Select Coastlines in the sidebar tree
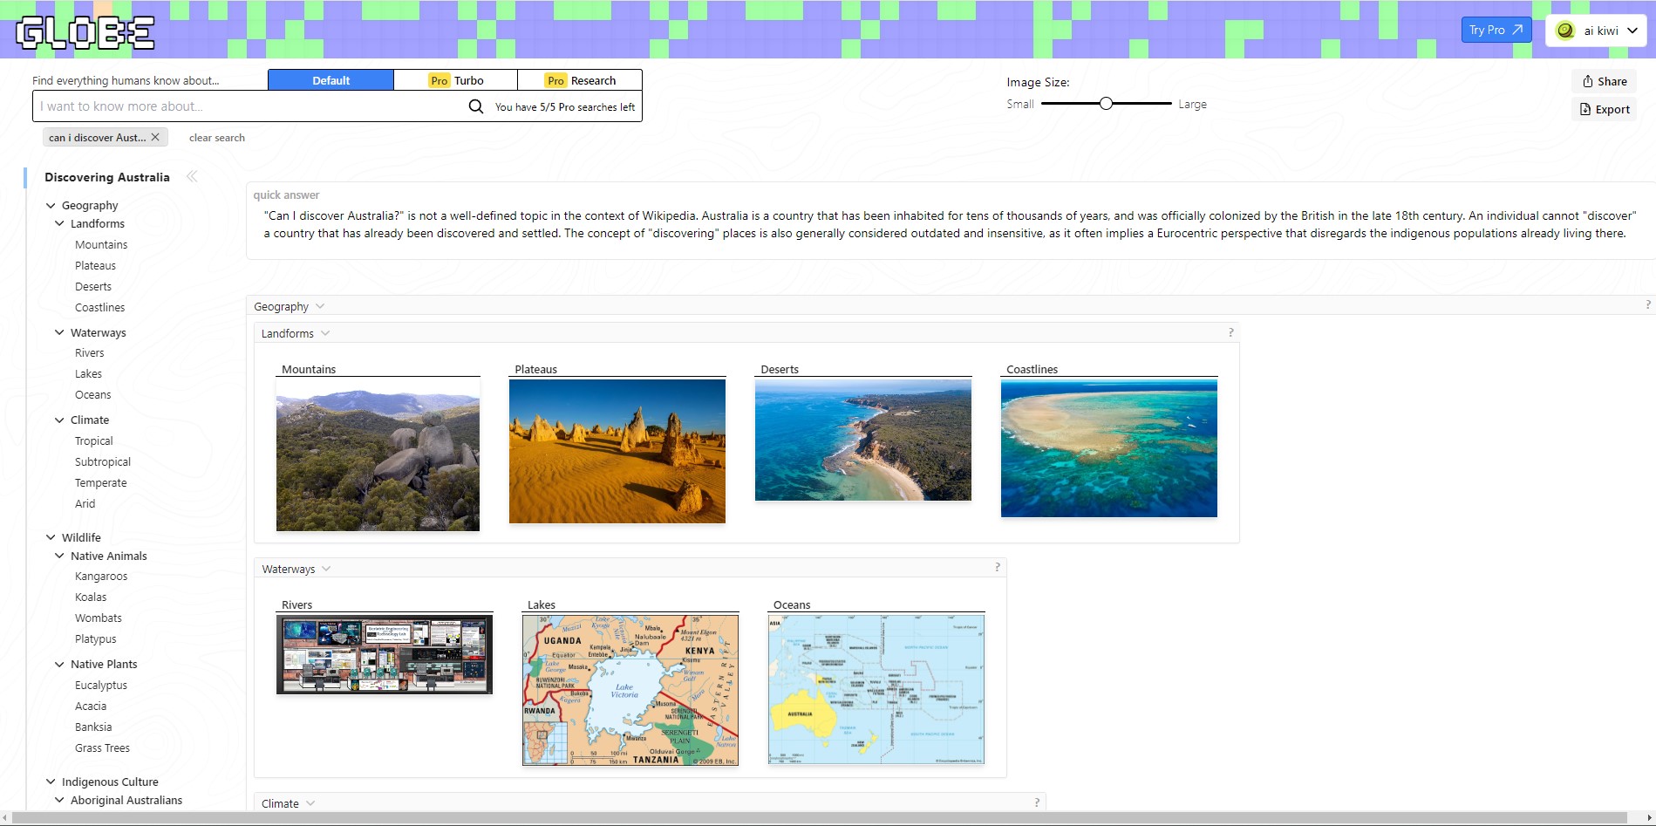 tap(99, 307)
